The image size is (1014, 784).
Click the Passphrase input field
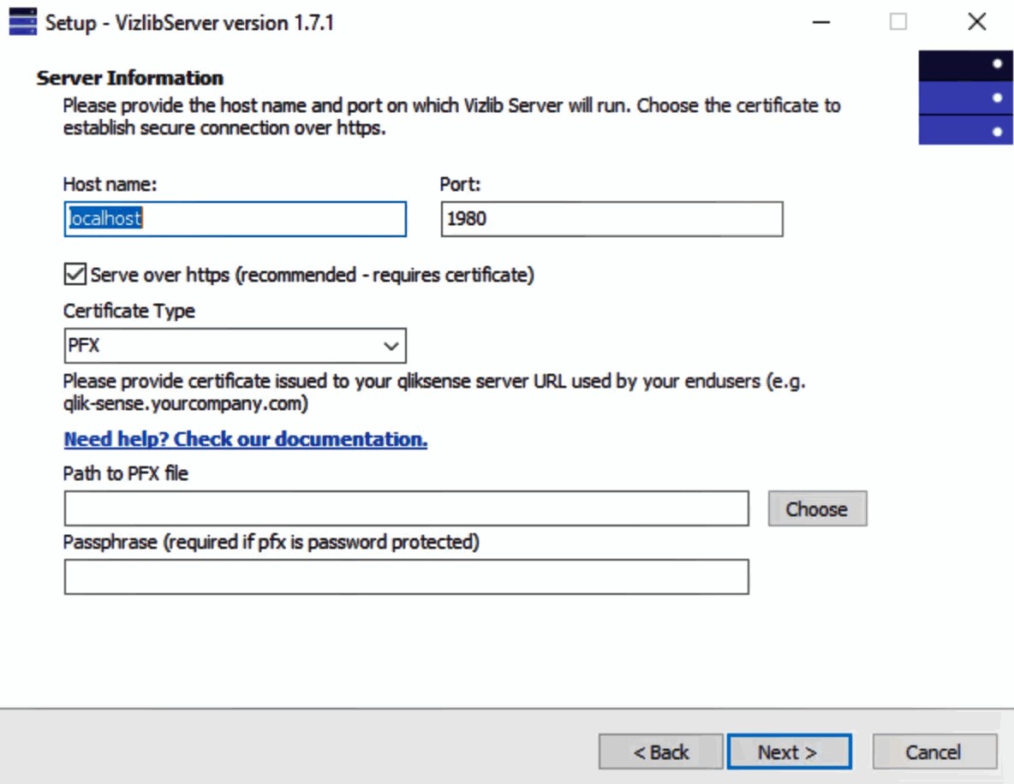click(x=406, y=577)
